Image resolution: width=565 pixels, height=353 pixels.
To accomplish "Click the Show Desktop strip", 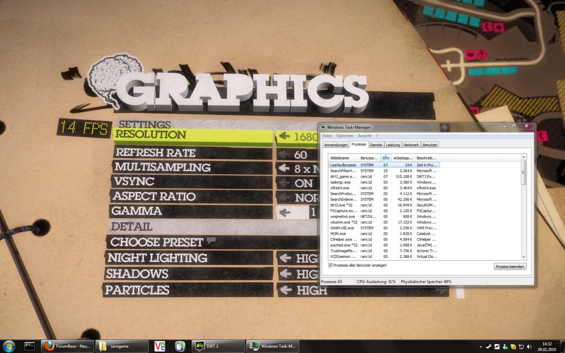I will 563,346.
